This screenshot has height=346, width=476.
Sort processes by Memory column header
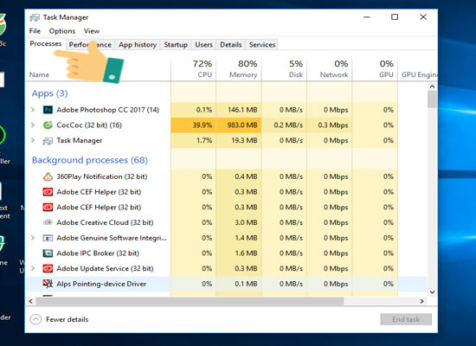click(x=239, y=69)
